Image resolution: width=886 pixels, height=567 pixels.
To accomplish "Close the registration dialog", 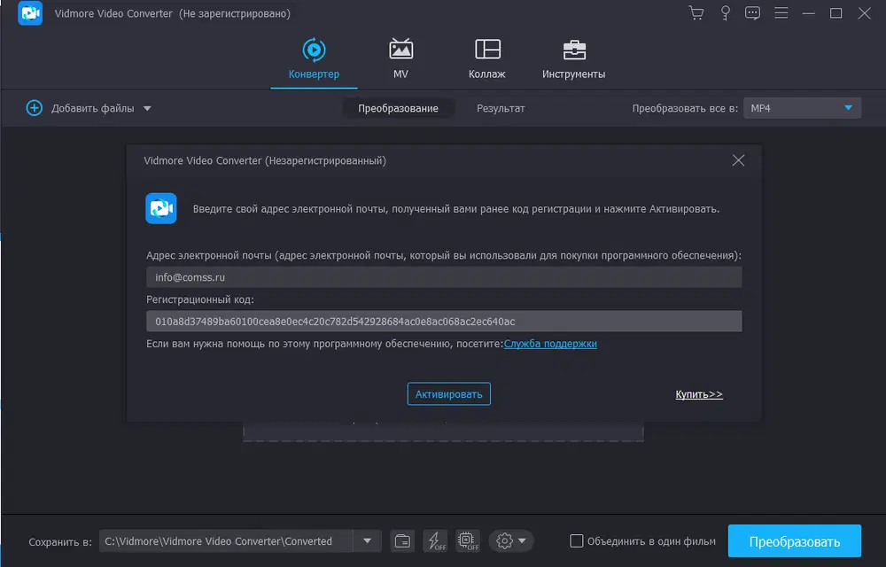I will point(738,160).
